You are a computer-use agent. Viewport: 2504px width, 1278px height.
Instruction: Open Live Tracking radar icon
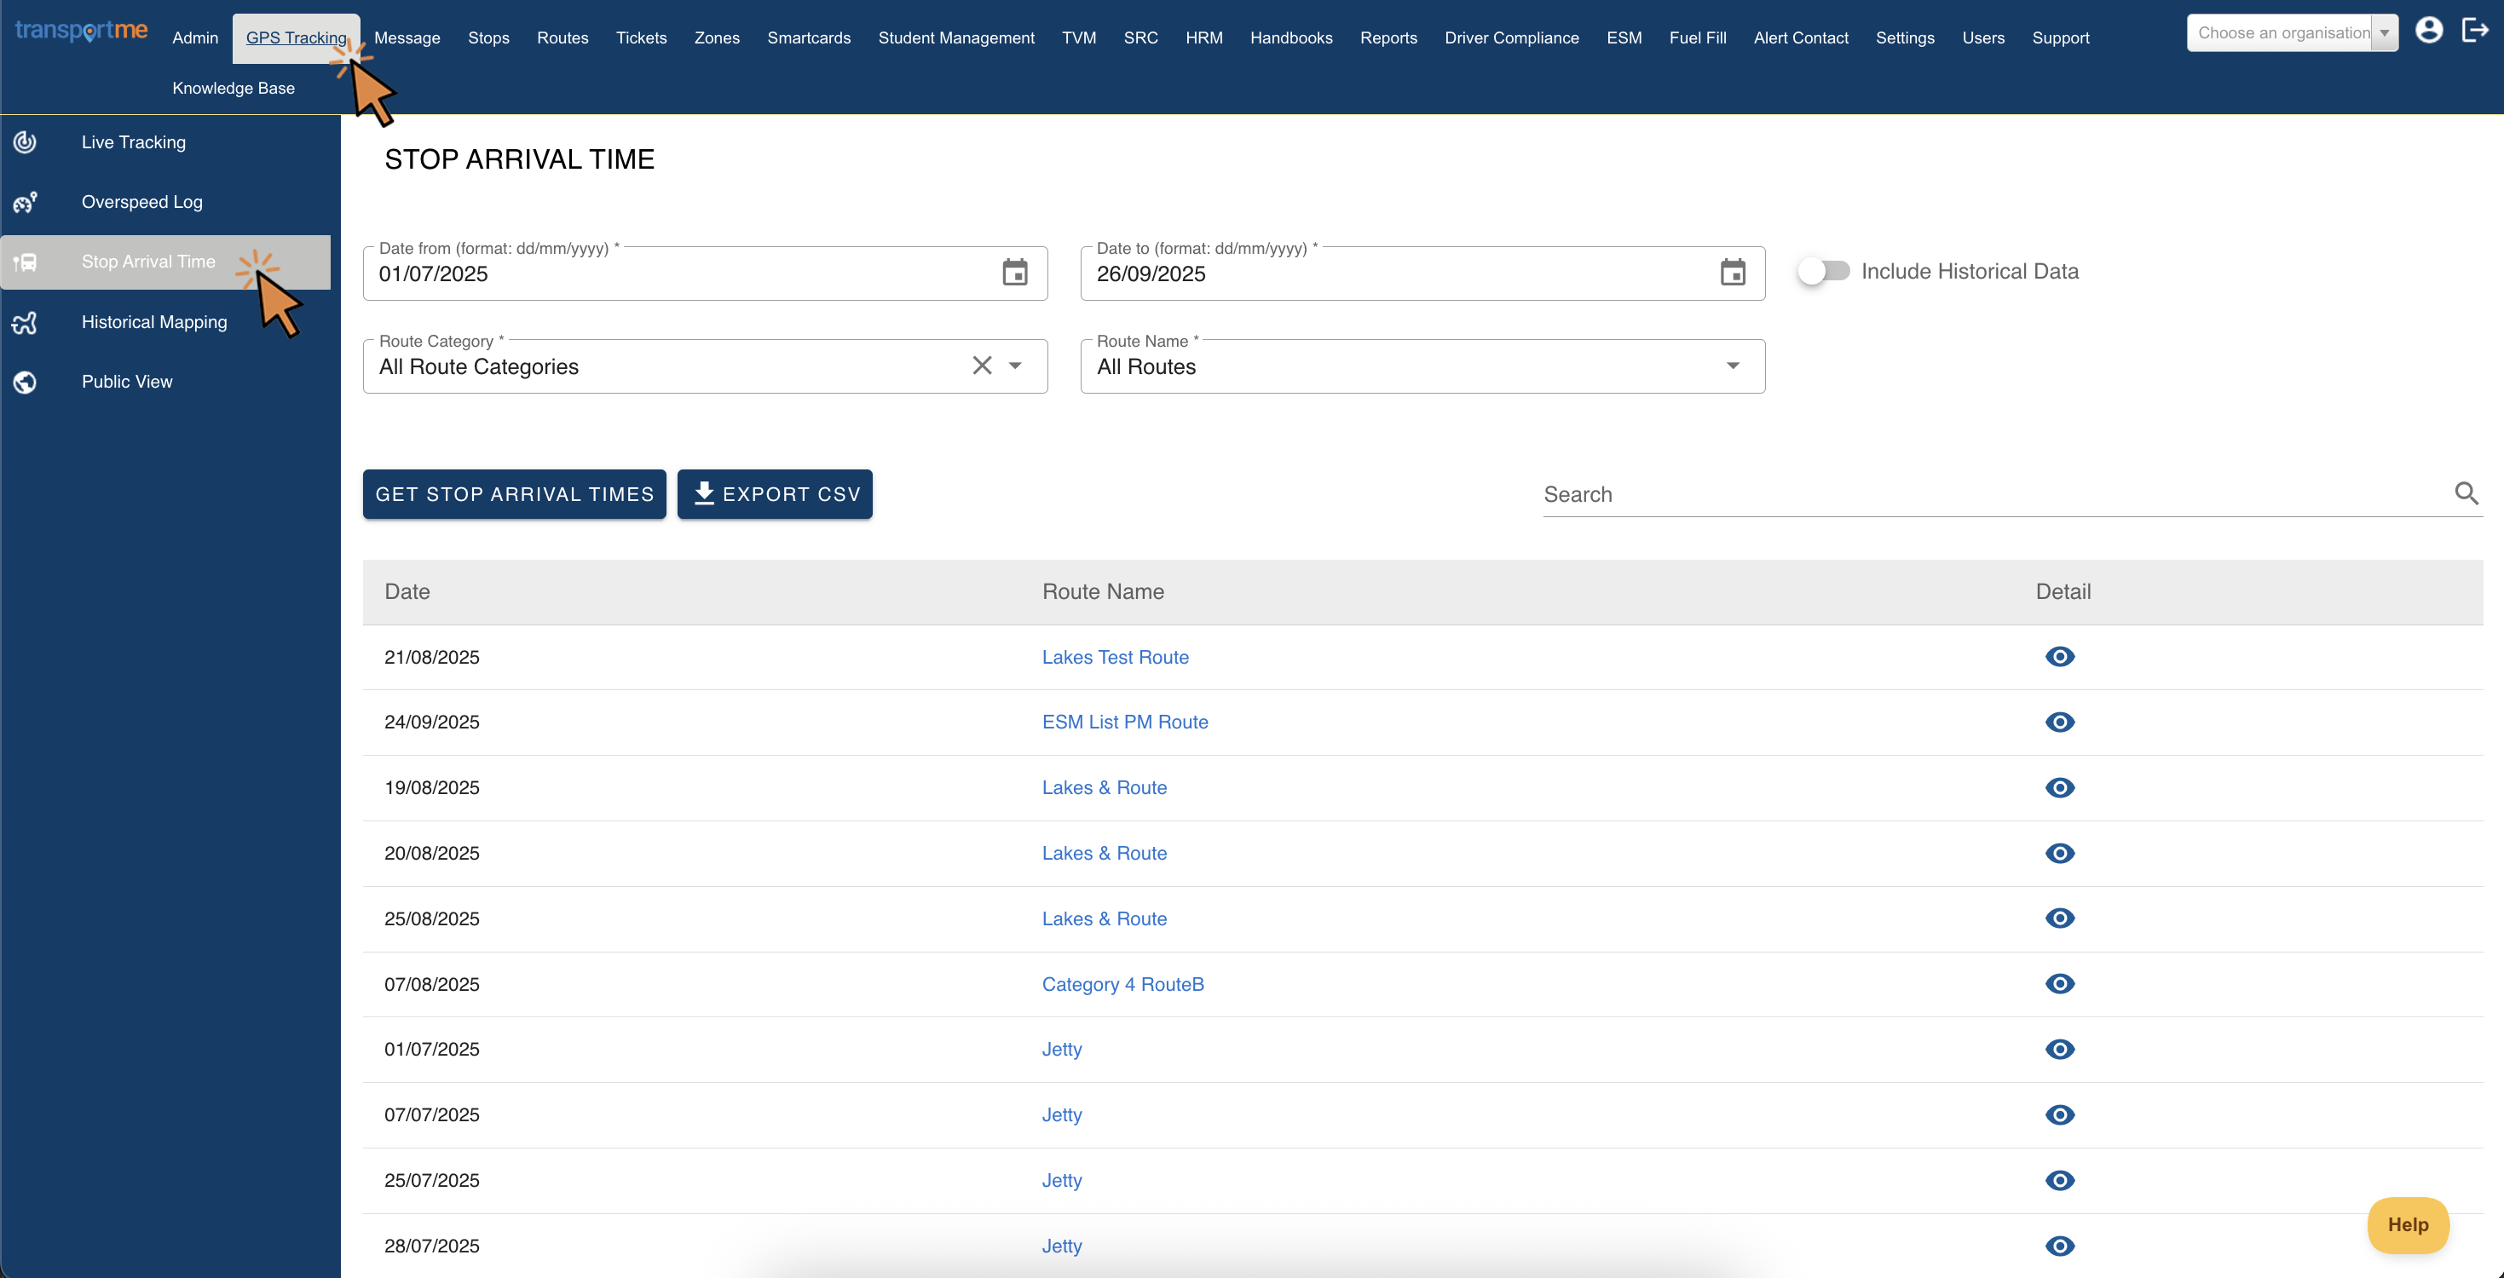click(x=26, y=142)
